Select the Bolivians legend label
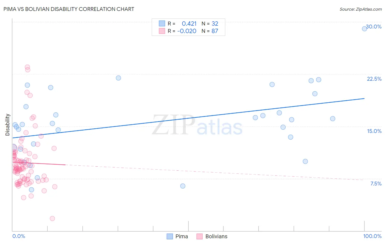 point(216,236)
